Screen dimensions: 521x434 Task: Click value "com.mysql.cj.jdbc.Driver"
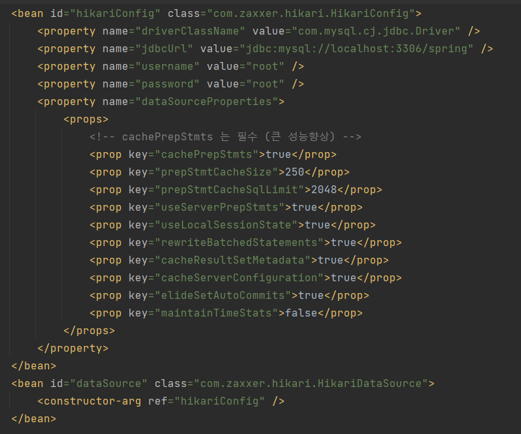376,31
